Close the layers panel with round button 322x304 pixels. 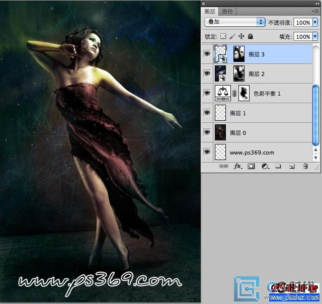tap(203, 4)
